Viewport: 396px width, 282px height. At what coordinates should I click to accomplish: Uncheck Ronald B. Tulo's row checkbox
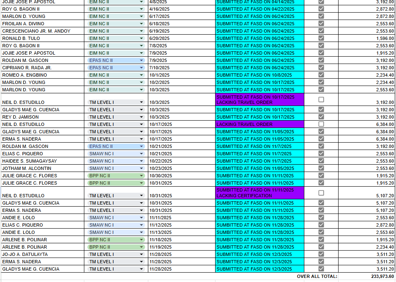point(321,38)
